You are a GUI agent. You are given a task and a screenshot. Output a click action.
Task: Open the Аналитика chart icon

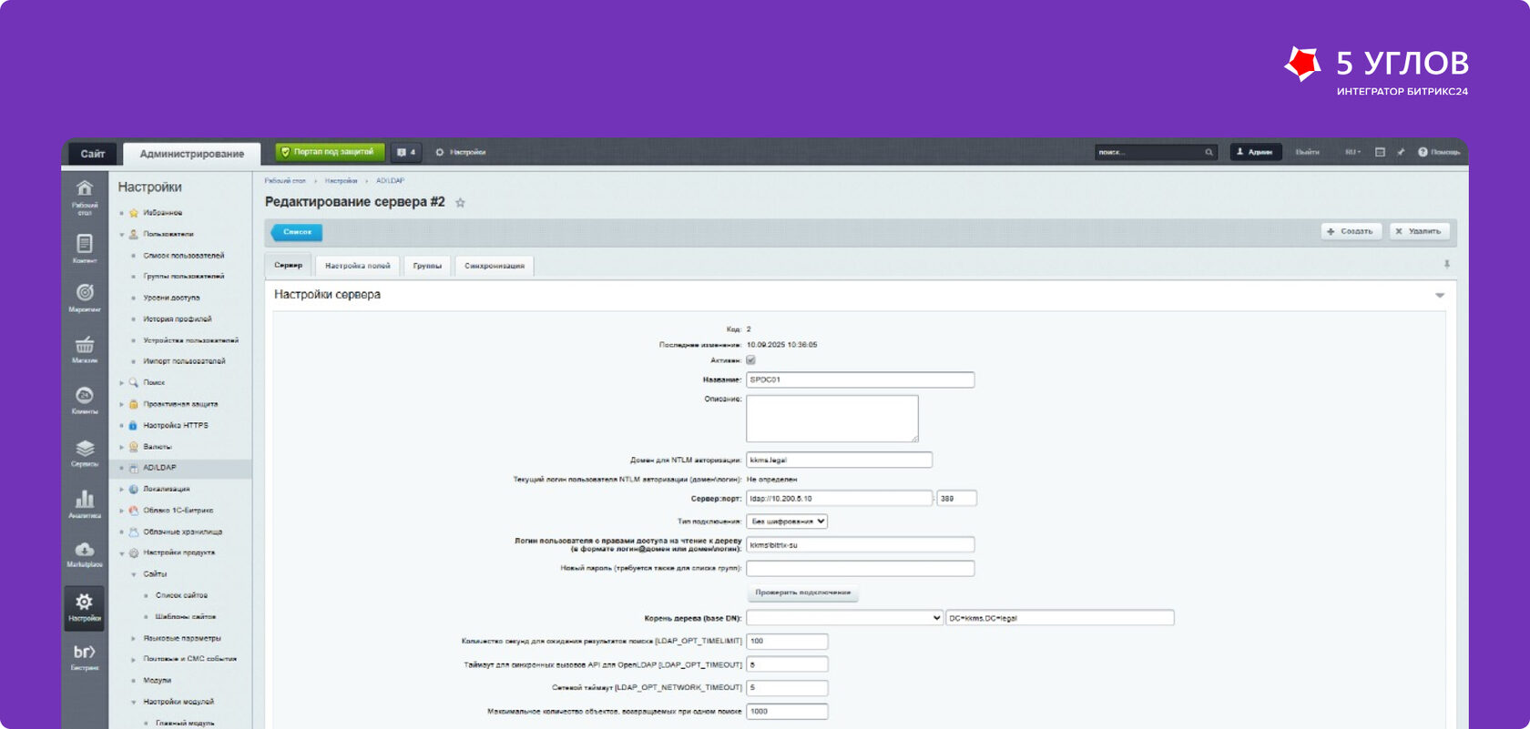click(x=84, y=504)
